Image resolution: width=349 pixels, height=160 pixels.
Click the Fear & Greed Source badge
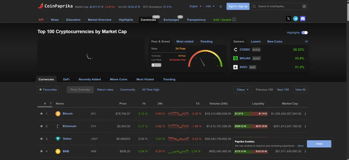[x=156, y=65]
